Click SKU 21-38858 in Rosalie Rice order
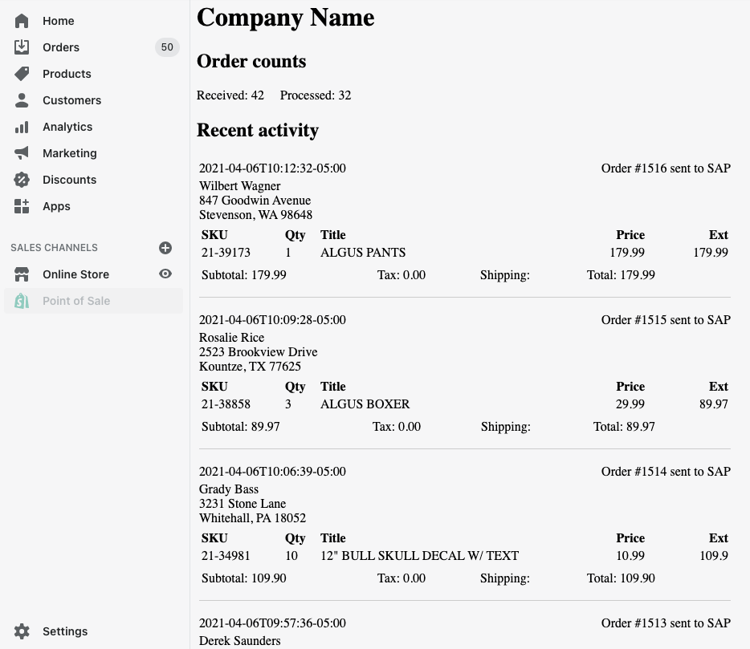This screenshot has width=750, height=649. click(226, 404)
